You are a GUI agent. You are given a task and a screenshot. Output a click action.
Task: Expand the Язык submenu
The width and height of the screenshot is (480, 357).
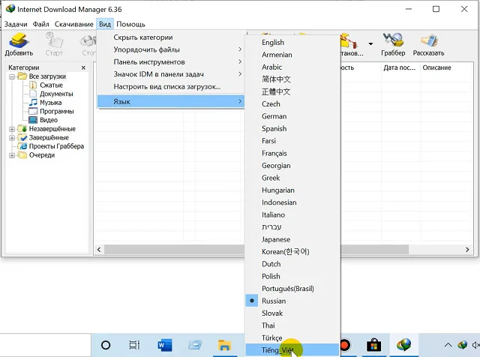[171, 101]
